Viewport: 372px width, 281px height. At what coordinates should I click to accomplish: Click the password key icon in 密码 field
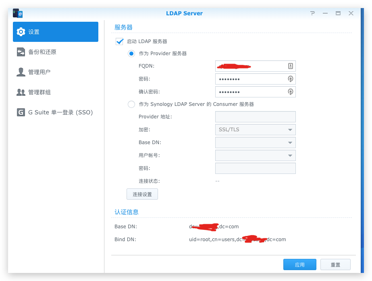click(x=291, y=79)
